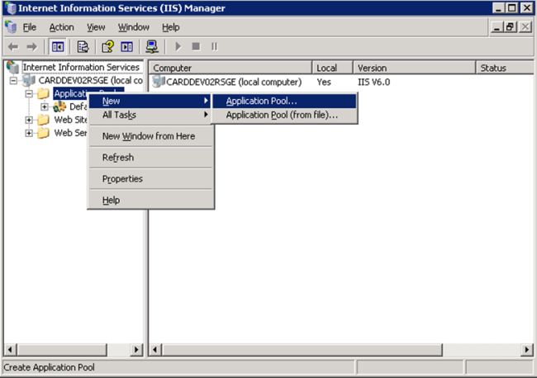The image size is (537, 378).
Task: Select Internet Information Services tree root
Action: pyautogui.click(x=81, y=67)
